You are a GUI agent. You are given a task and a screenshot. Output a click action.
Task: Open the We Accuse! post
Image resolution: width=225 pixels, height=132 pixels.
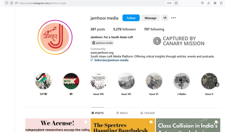57,125
